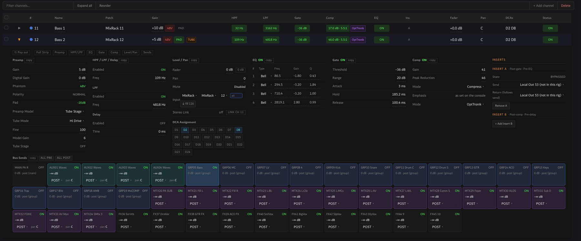
Task: Click the red Delete button
Action: click(566, 5)
